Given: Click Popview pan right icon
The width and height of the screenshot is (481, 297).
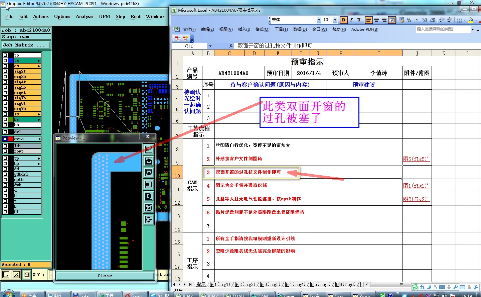Looking at the screenshot, I should point(149,196).
